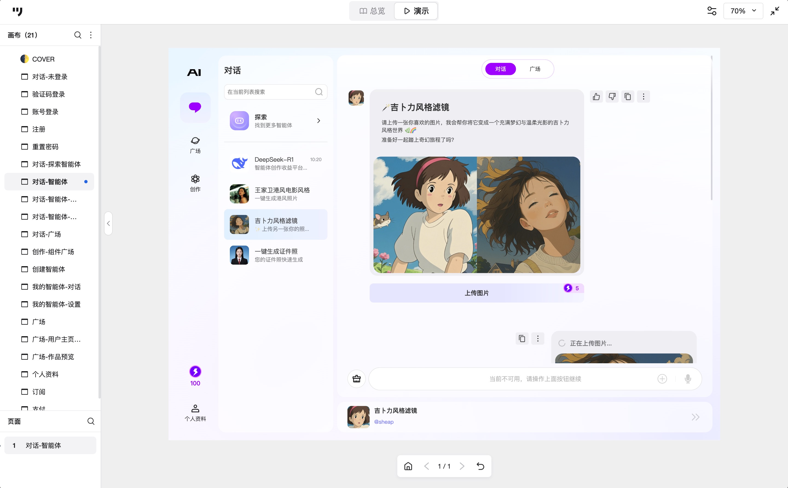788x488 pixels.
Task: Select 对话-广场 canvas
Action: click(x=50, y=234)
